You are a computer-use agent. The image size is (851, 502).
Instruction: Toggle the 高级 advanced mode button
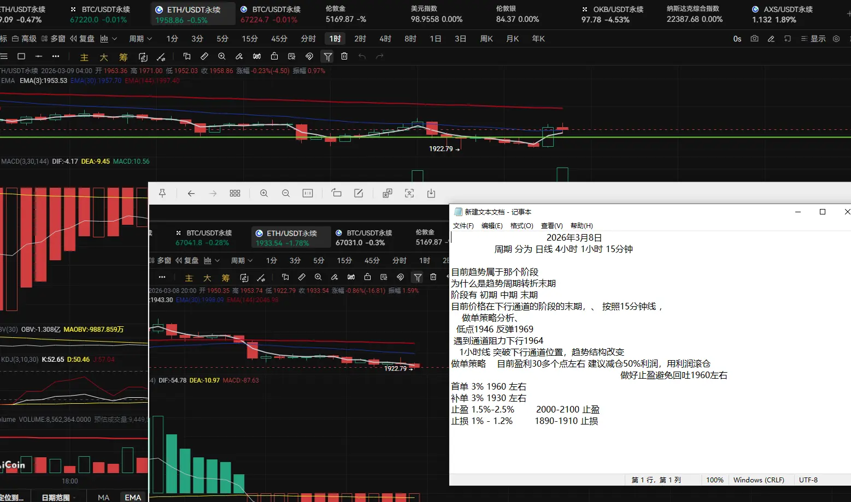coord(25,39)
